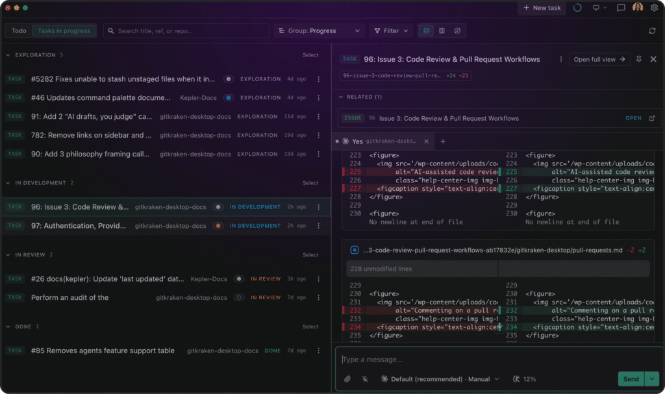
Task: Toggle status pill on task #46
Action: click(228, 97)
